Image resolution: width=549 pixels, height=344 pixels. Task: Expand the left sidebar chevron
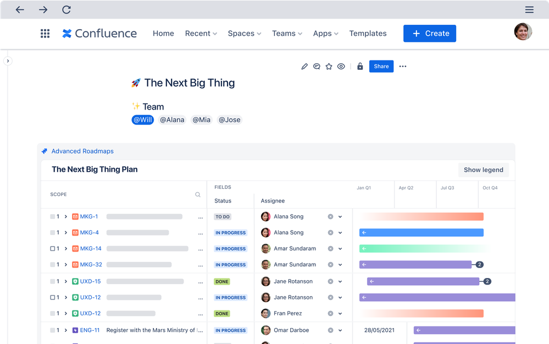pyautogui.click(x=8, y=61)
